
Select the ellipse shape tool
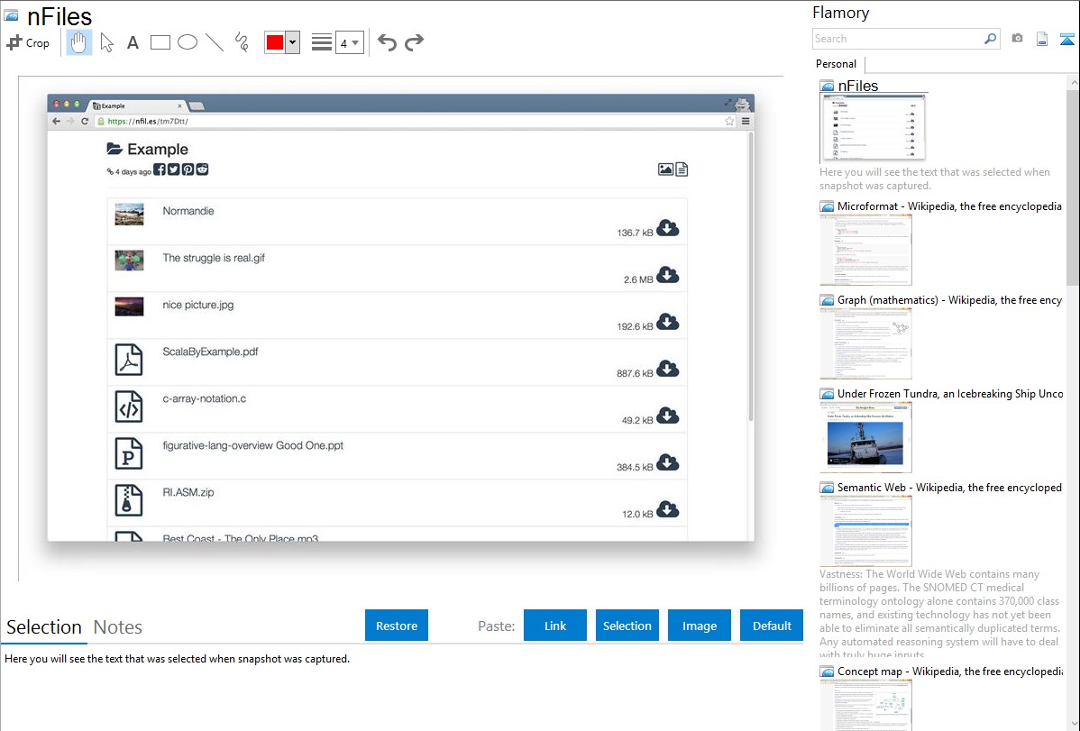[188, 42]
